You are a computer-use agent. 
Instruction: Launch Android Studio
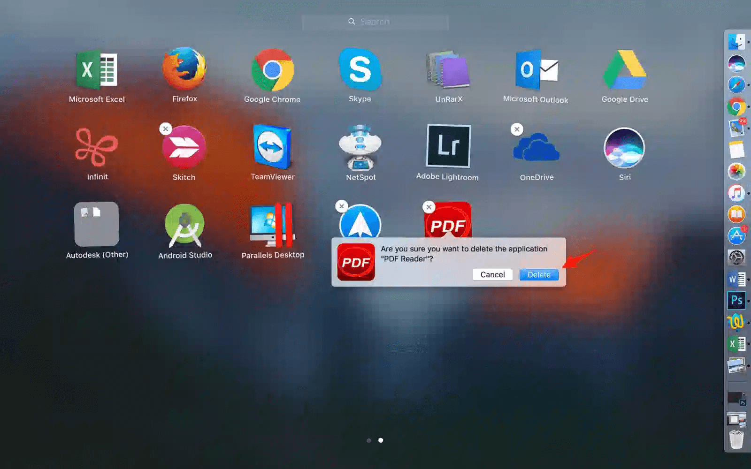pos(184,226)
